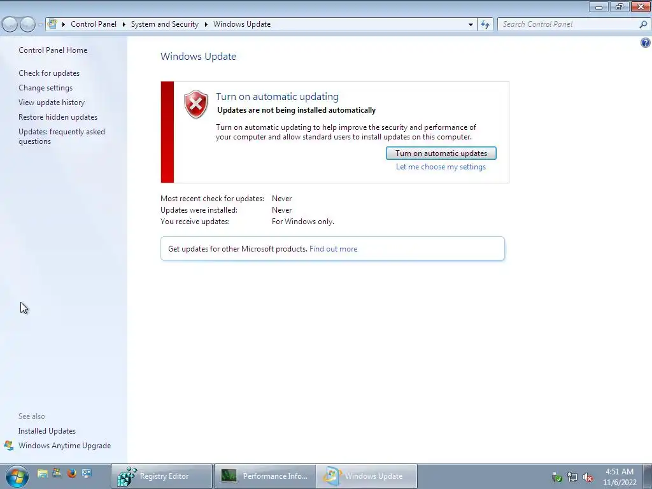Image resolution: width=652 pixels, height=489 pixels.
Task: Select Check for updates in sidebar
Action: 49,73
